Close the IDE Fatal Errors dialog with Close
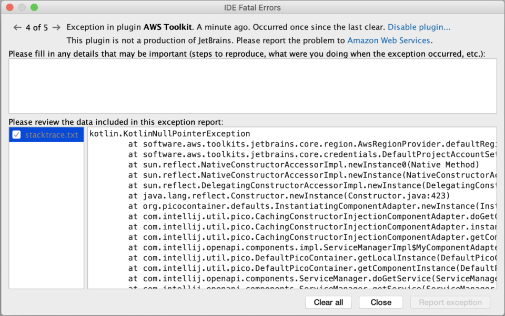This screenshot has height=316, width=505. click(381, 302)
